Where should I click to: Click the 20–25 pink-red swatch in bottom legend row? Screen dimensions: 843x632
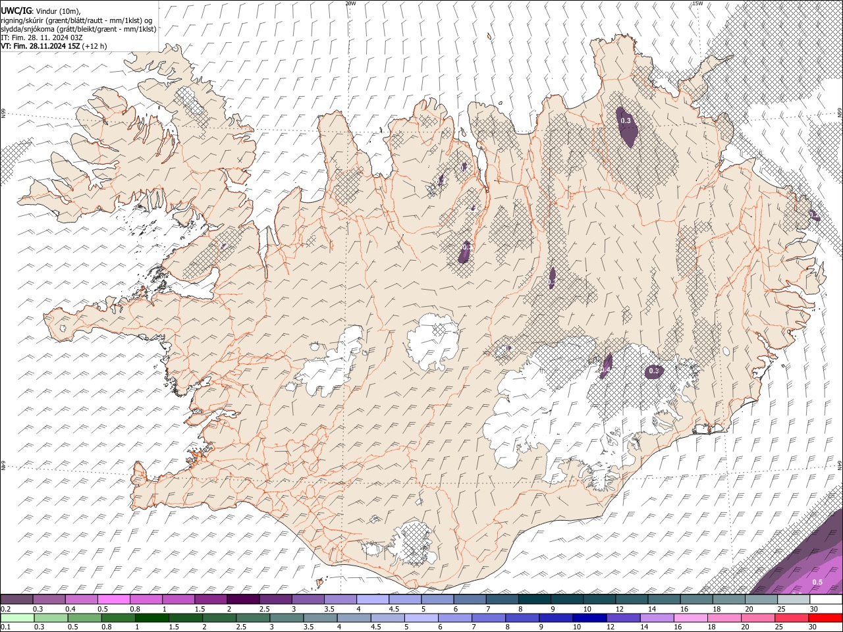coord(759,618)
